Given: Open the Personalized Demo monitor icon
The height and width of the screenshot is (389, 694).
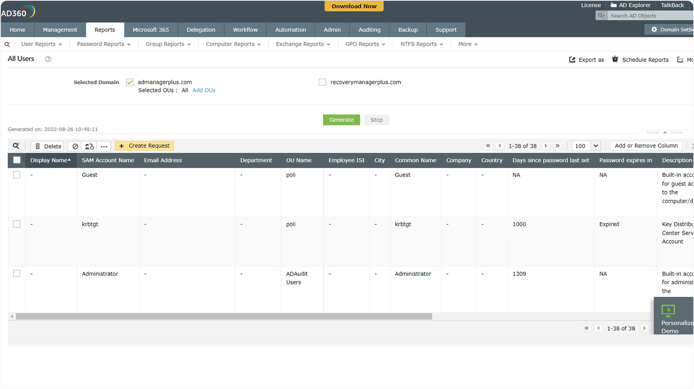Looking at the screenshot, I should 668,310.
